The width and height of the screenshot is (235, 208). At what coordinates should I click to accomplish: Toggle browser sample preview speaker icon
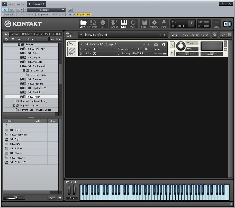point(60,198)
